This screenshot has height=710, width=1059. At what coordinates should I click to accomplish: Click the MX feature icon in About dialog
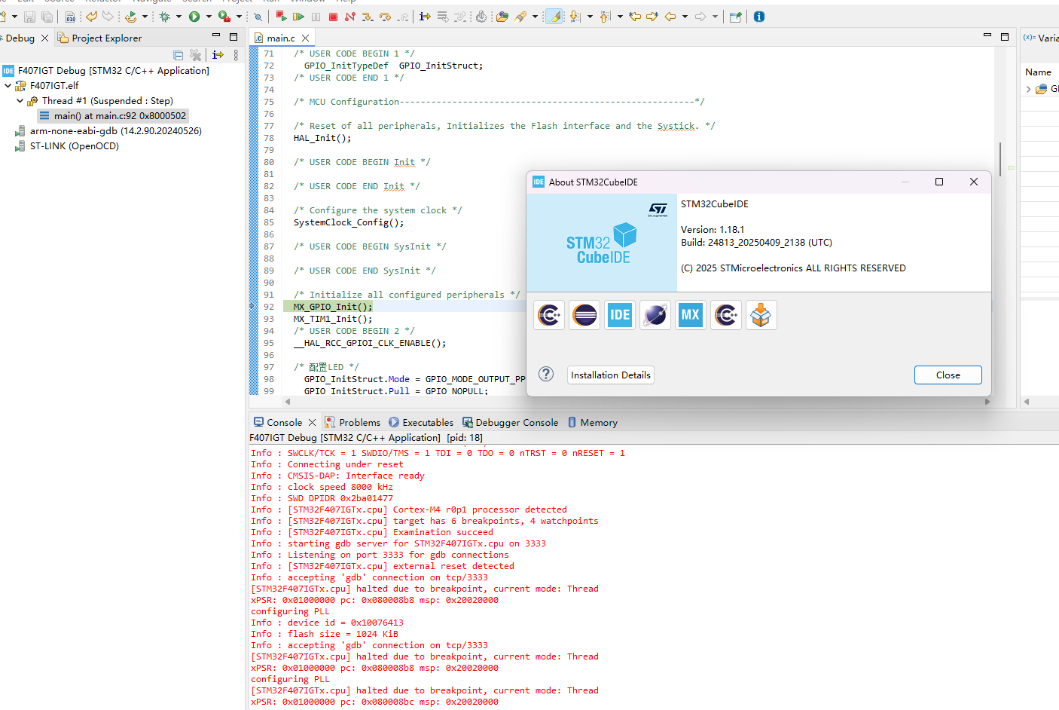[x=691, y=315]
